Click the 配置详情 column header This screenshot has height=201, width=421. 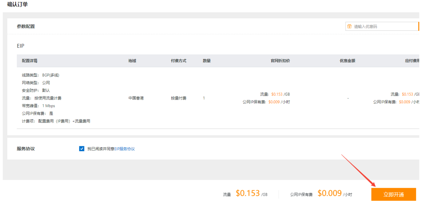29,61
